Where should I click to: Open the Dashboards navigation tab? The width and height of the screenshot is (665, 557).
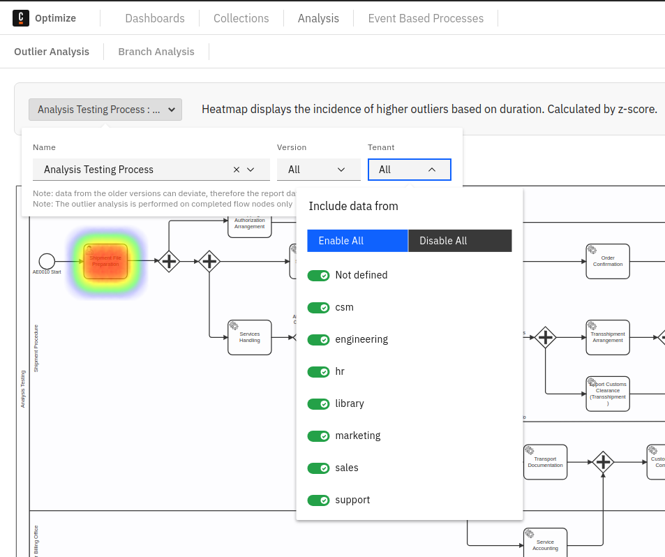155,18
